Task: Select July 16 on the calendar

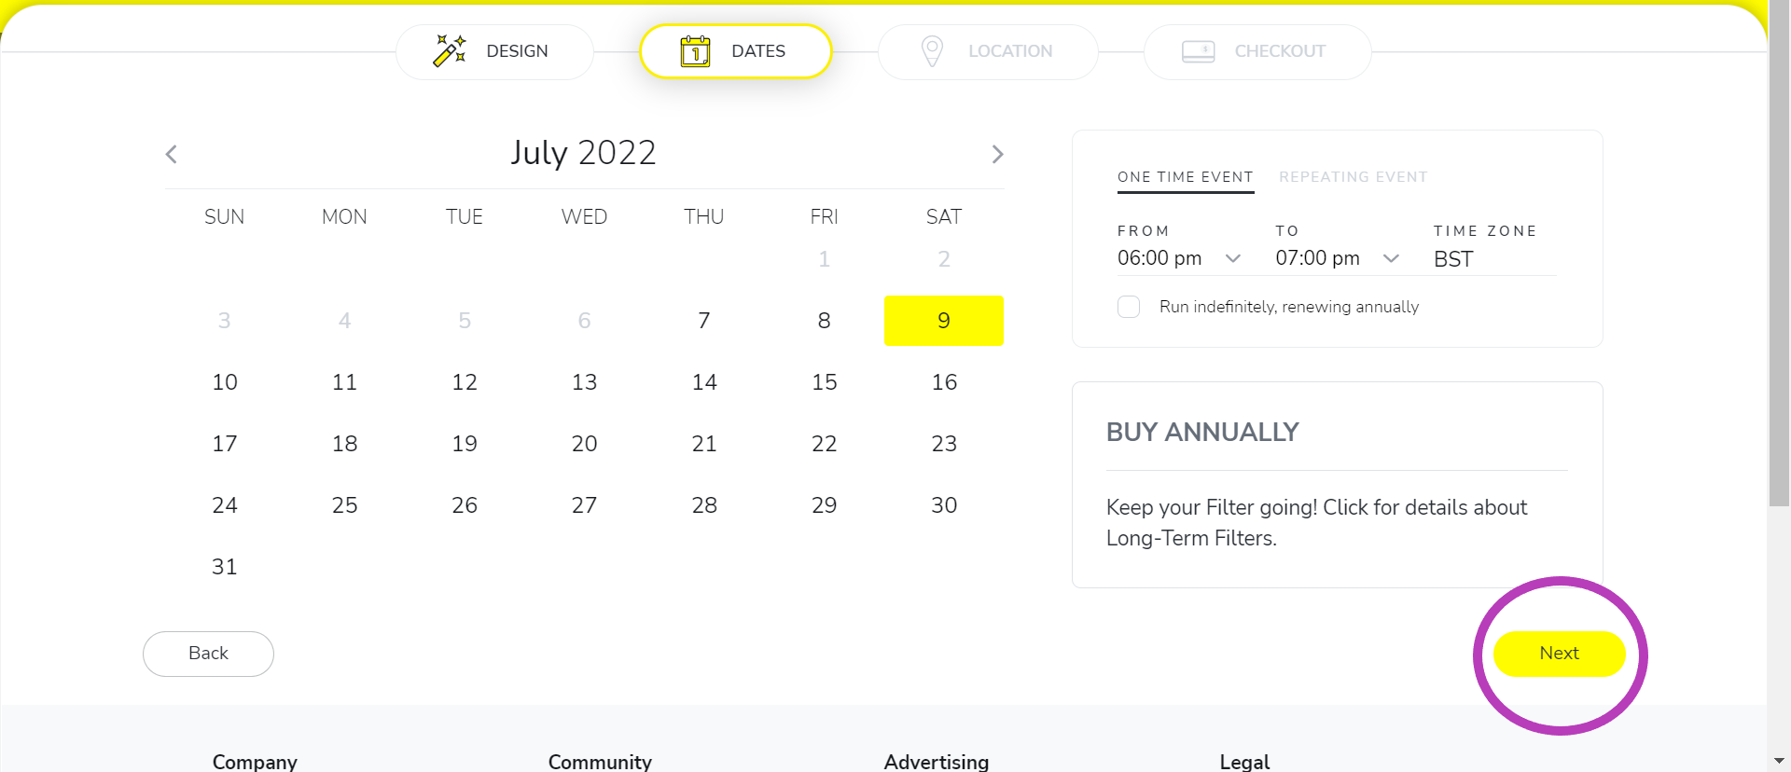Action: (x=944, y=382)
